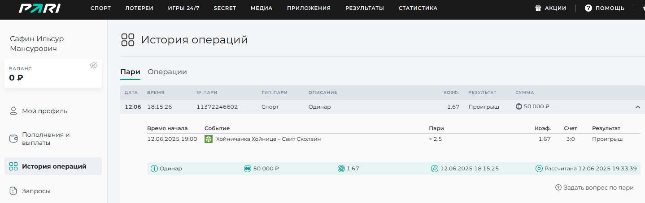
Task: Click the Спорт type cell in bet row
Action: click(270, 107)
